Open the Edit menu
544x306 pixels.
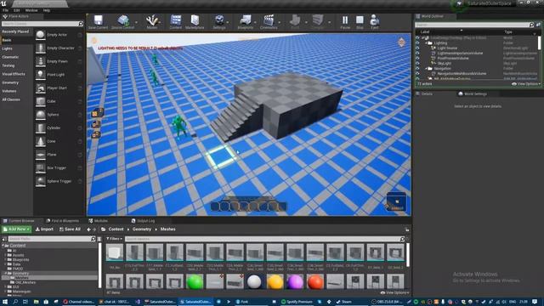16,10
